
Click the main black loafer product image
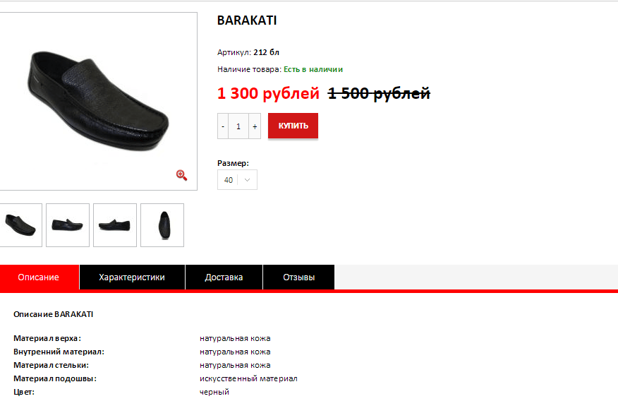99,101
